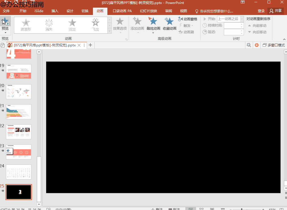Open ribbon display options icon
Screen dimensions: 287x210
point(243,2)
